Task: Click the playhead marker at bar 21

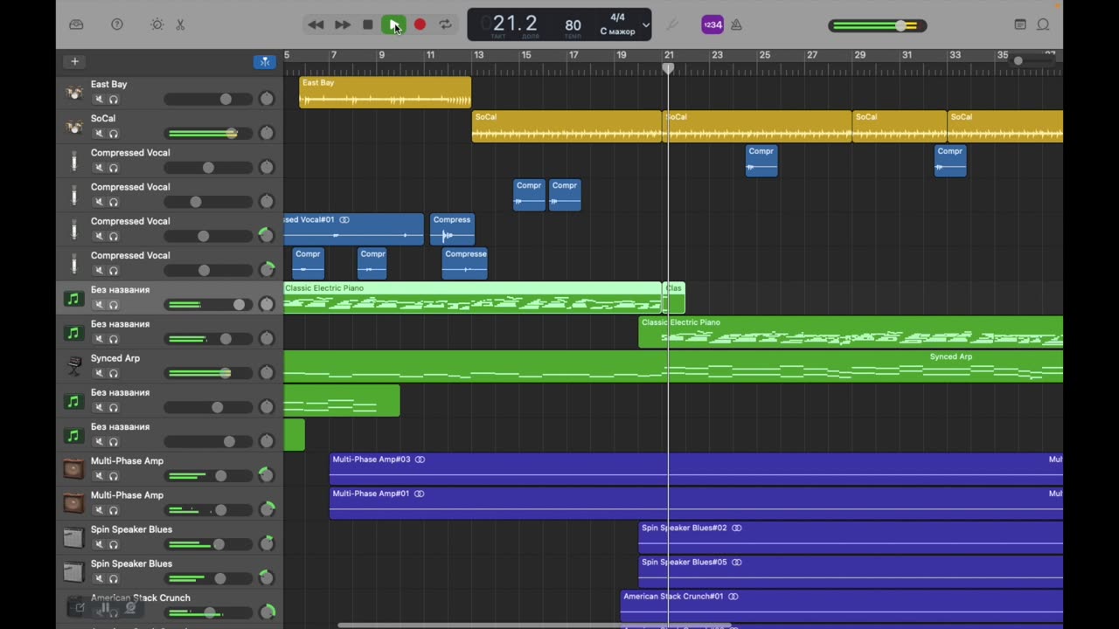Action: click(668, 67)
